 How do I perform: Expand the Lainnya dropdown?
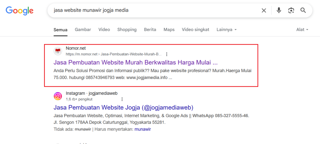226,30
